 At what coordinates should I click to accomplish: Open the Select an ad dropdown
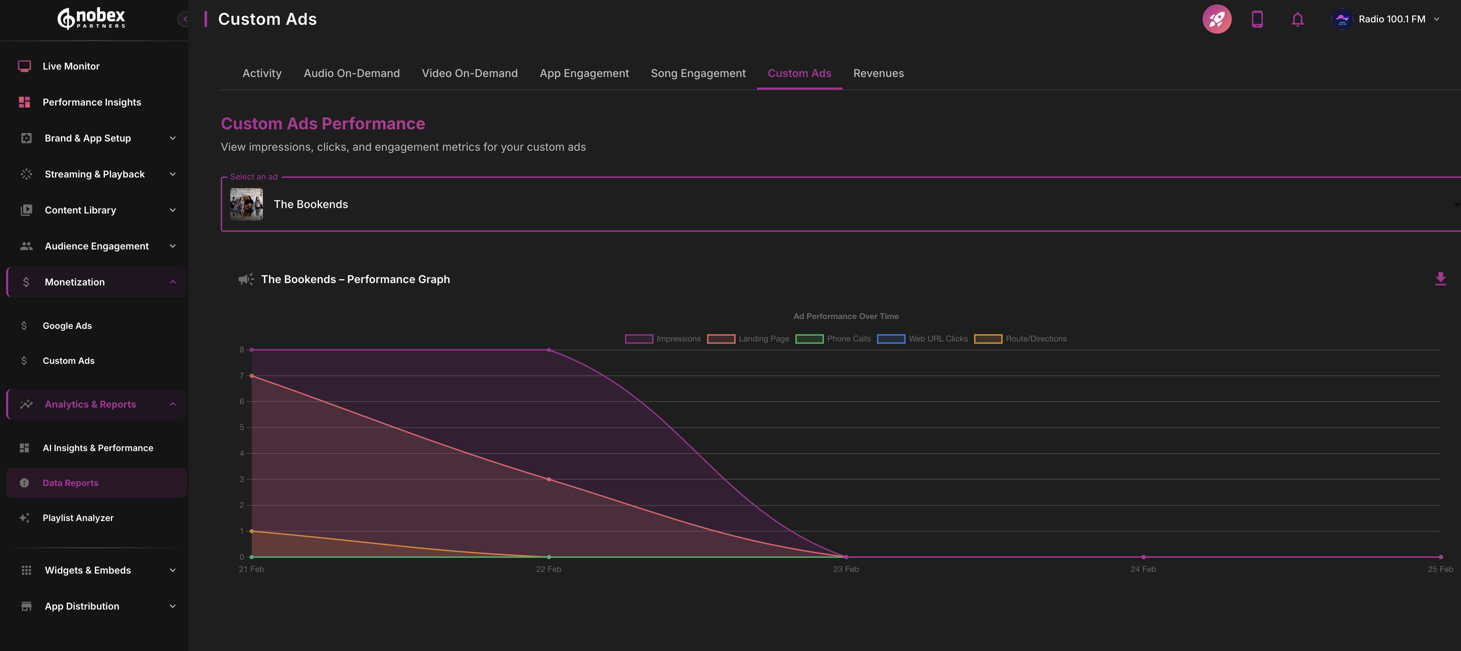point(840,204)
